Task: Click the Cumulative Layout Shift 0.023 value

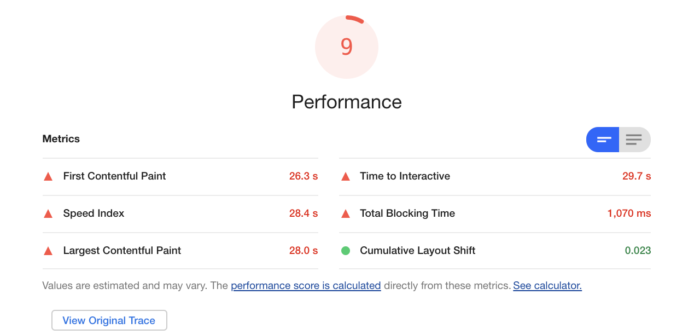Action: click(x=638, y=251)
